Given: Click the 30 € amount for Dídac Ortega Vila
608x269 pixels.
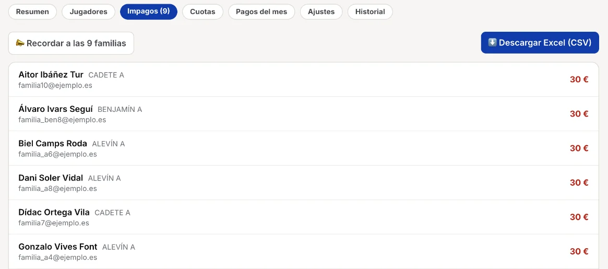Looking at the screenshot, I should [x=579, y=217].
